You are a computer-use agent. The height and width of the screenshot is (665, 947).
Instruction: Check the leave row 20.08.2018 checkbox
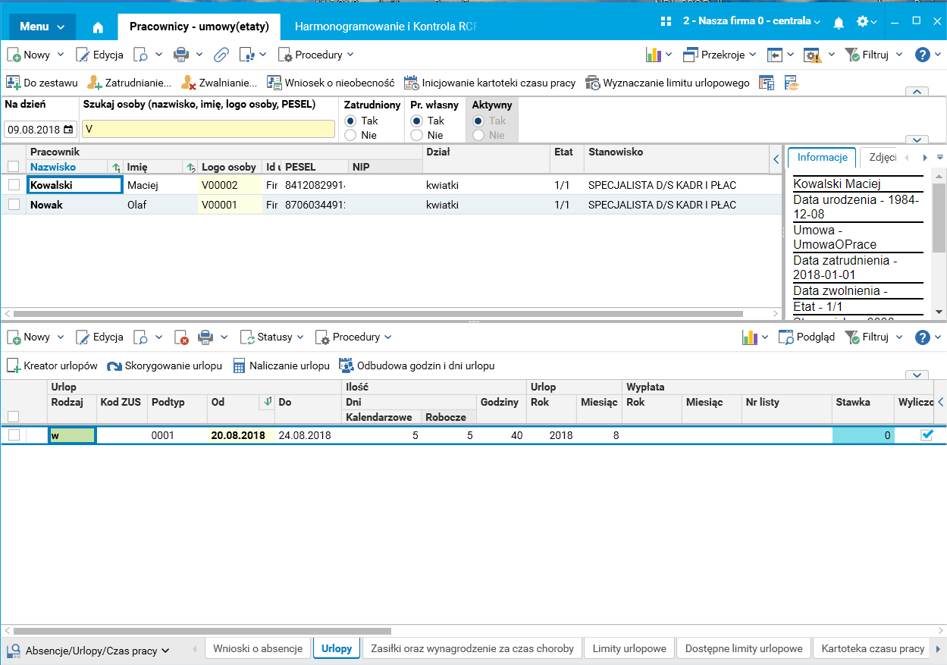tap(14, 435)
